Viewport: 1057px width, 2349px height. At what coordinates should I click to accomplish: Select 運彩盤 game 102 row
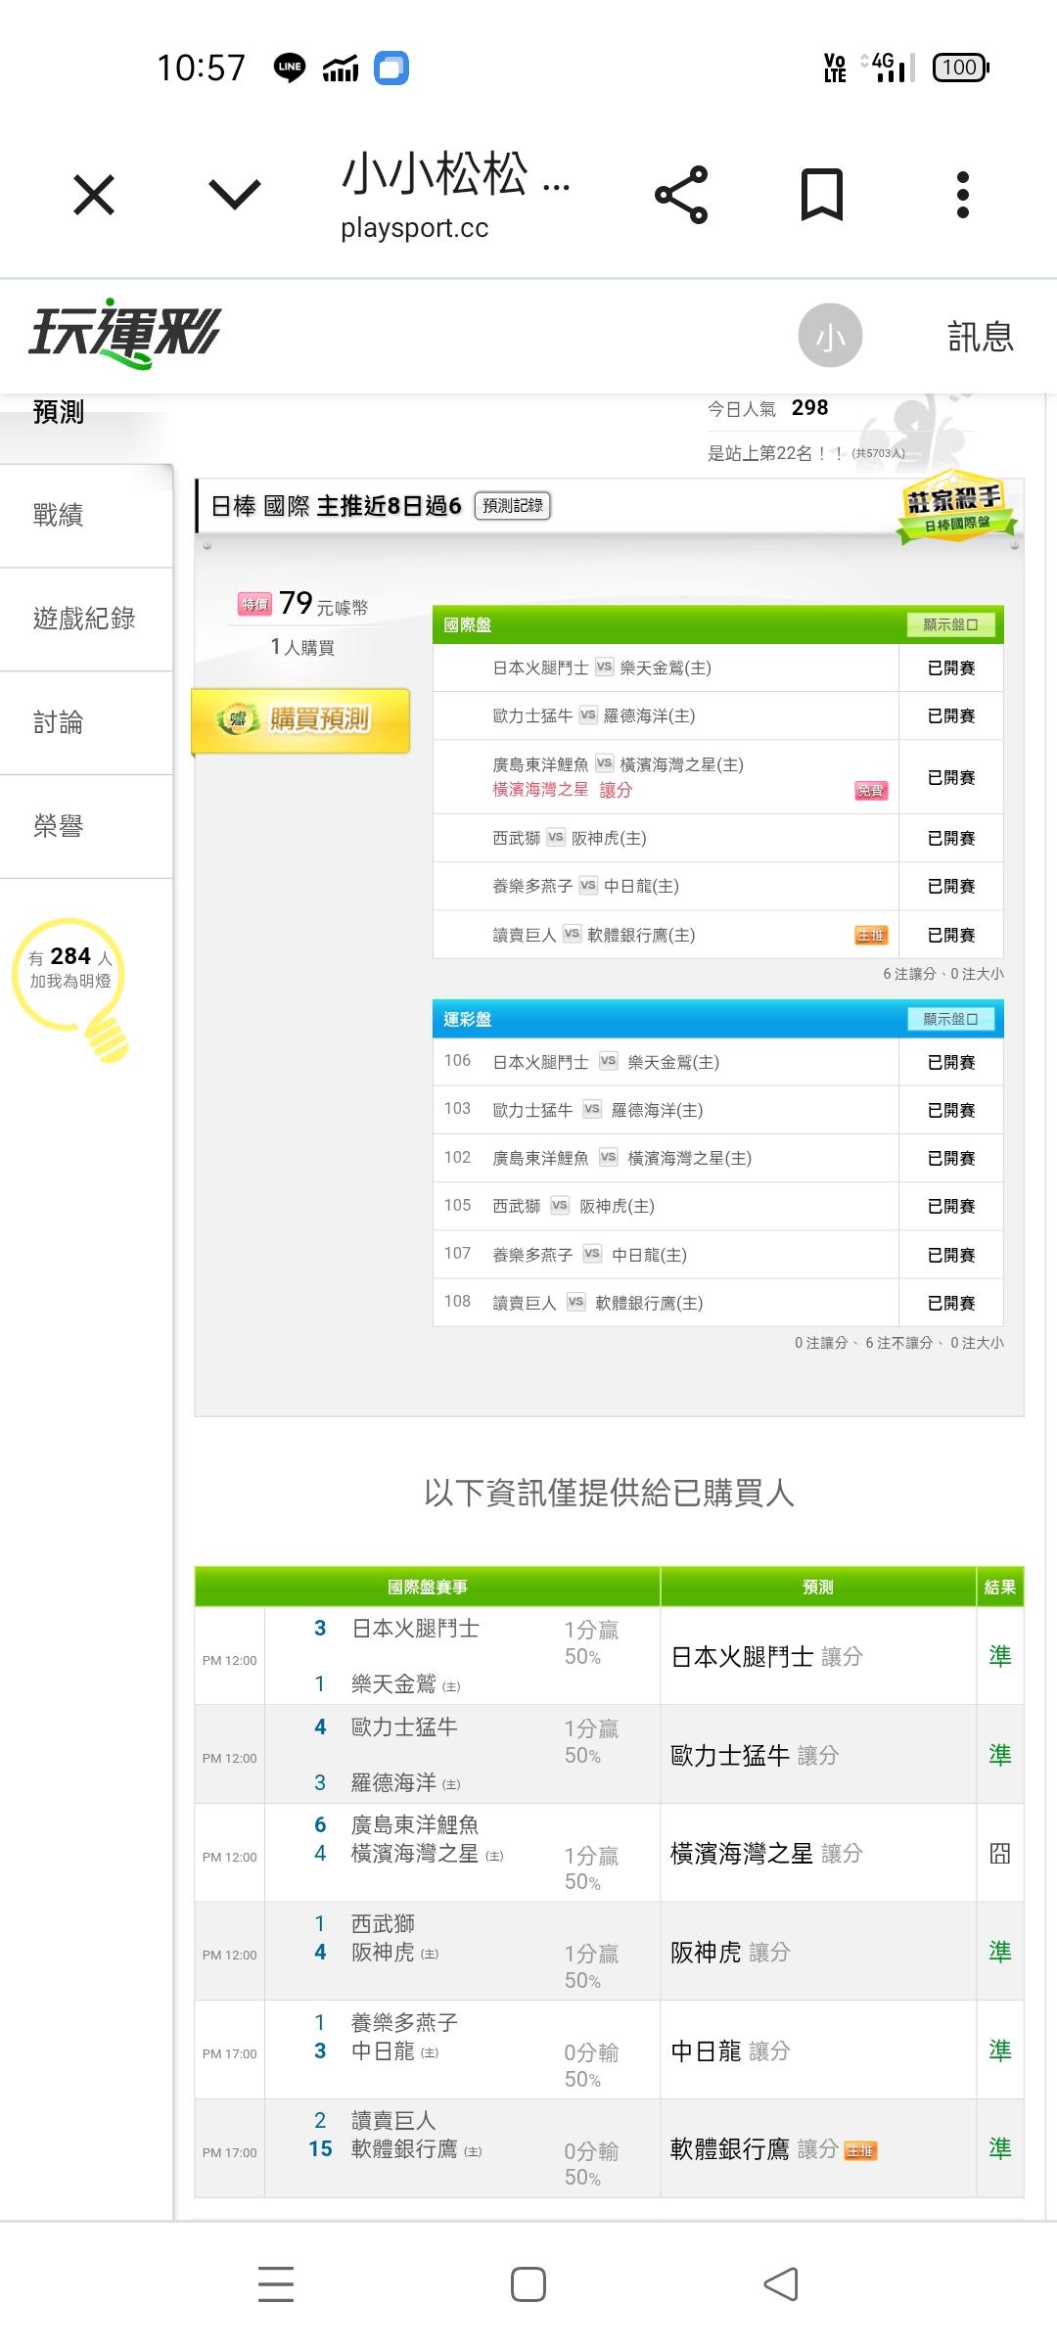pyautogui.click(x=718, y=1158)
